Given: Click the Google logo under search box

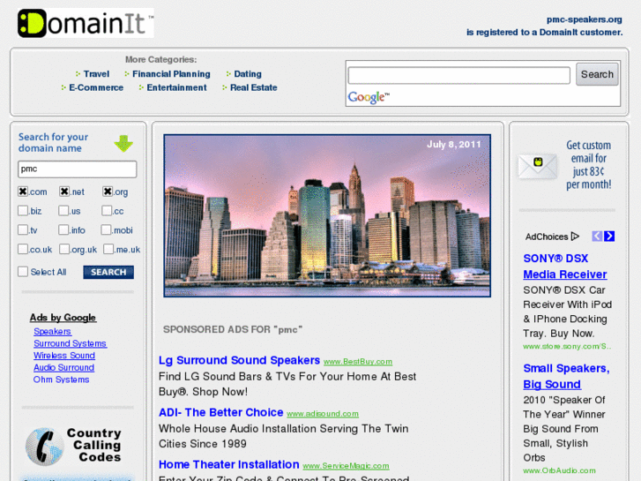Looking at the screenshot, I should pos(368,97).
